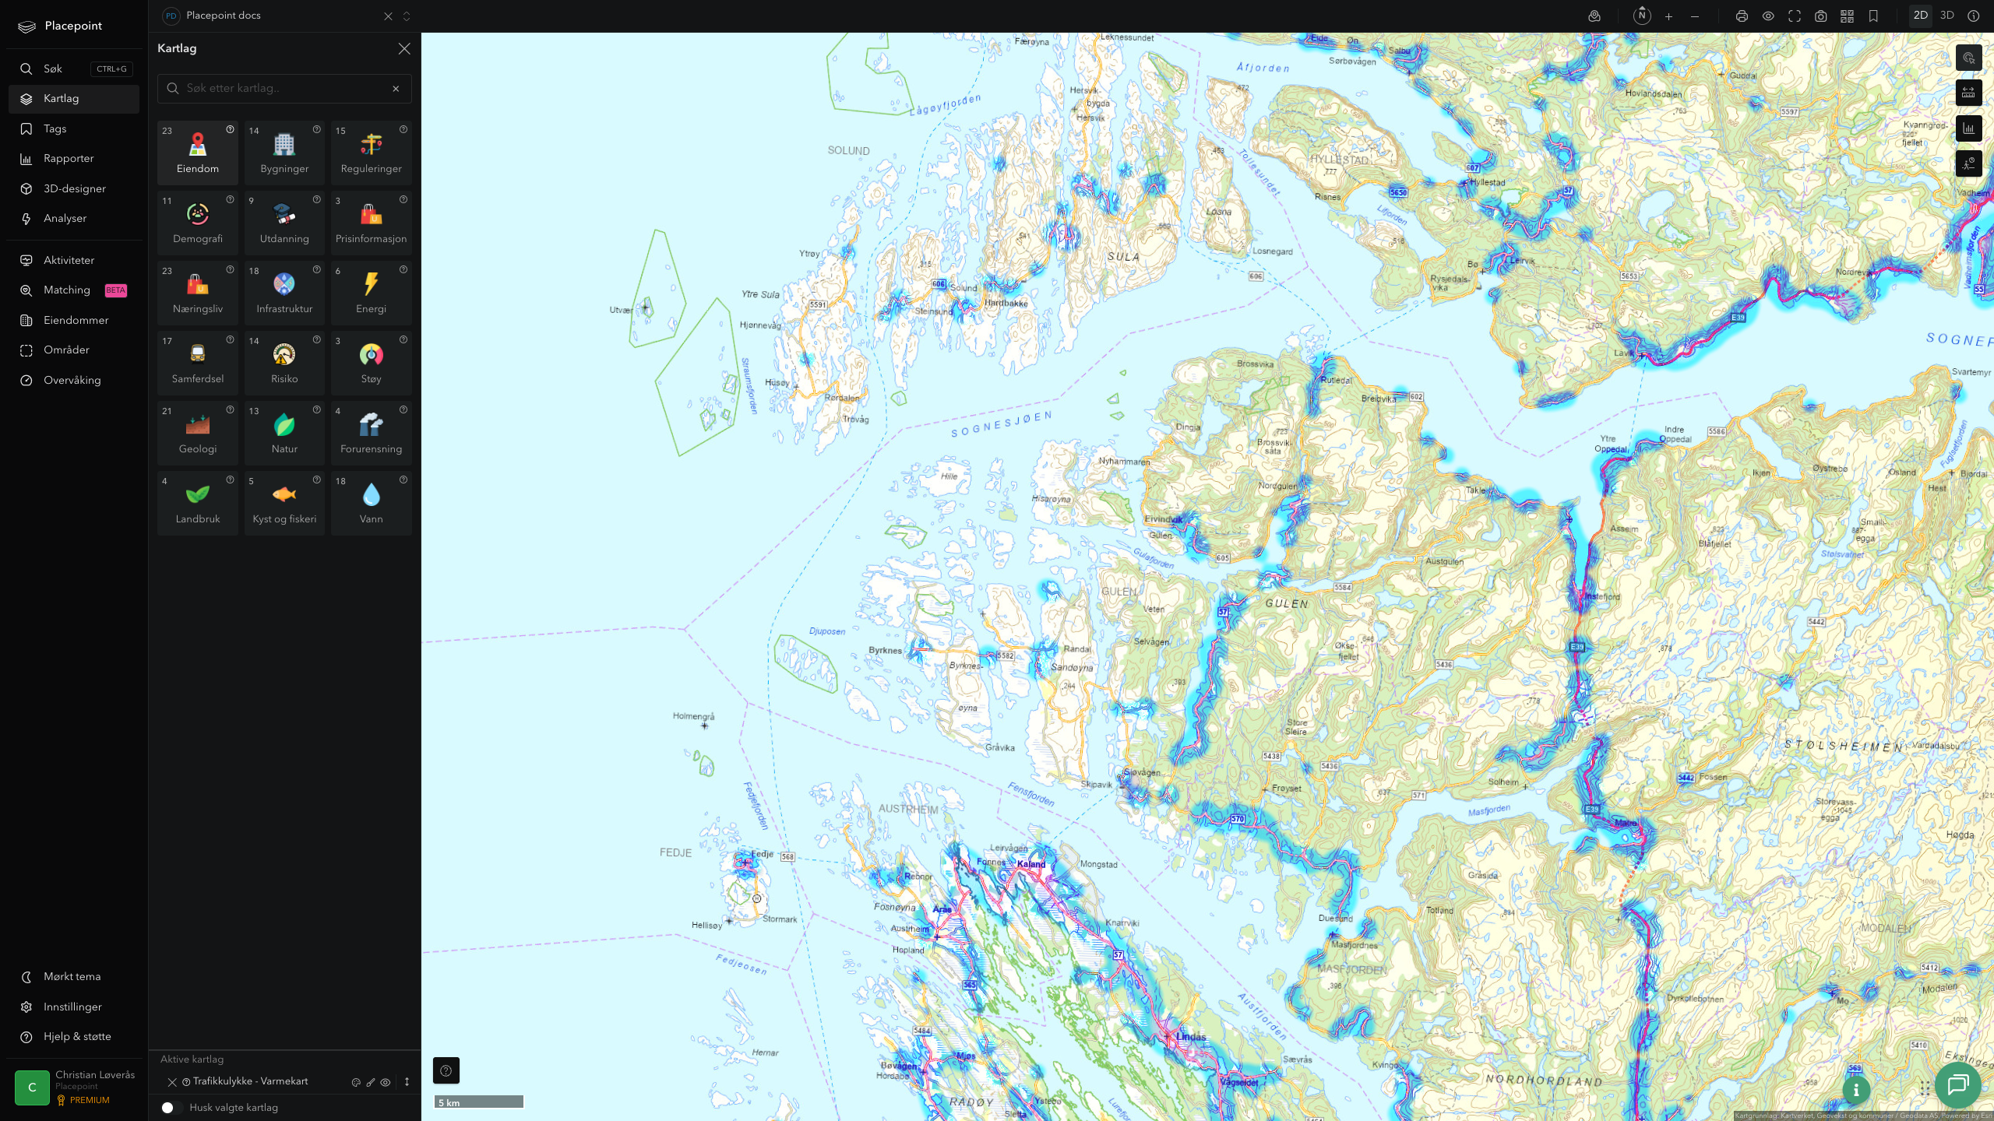Open the basemap gallery grid icon
The width and height of the screenshot is (1994, 1121).
[1847, 16]
